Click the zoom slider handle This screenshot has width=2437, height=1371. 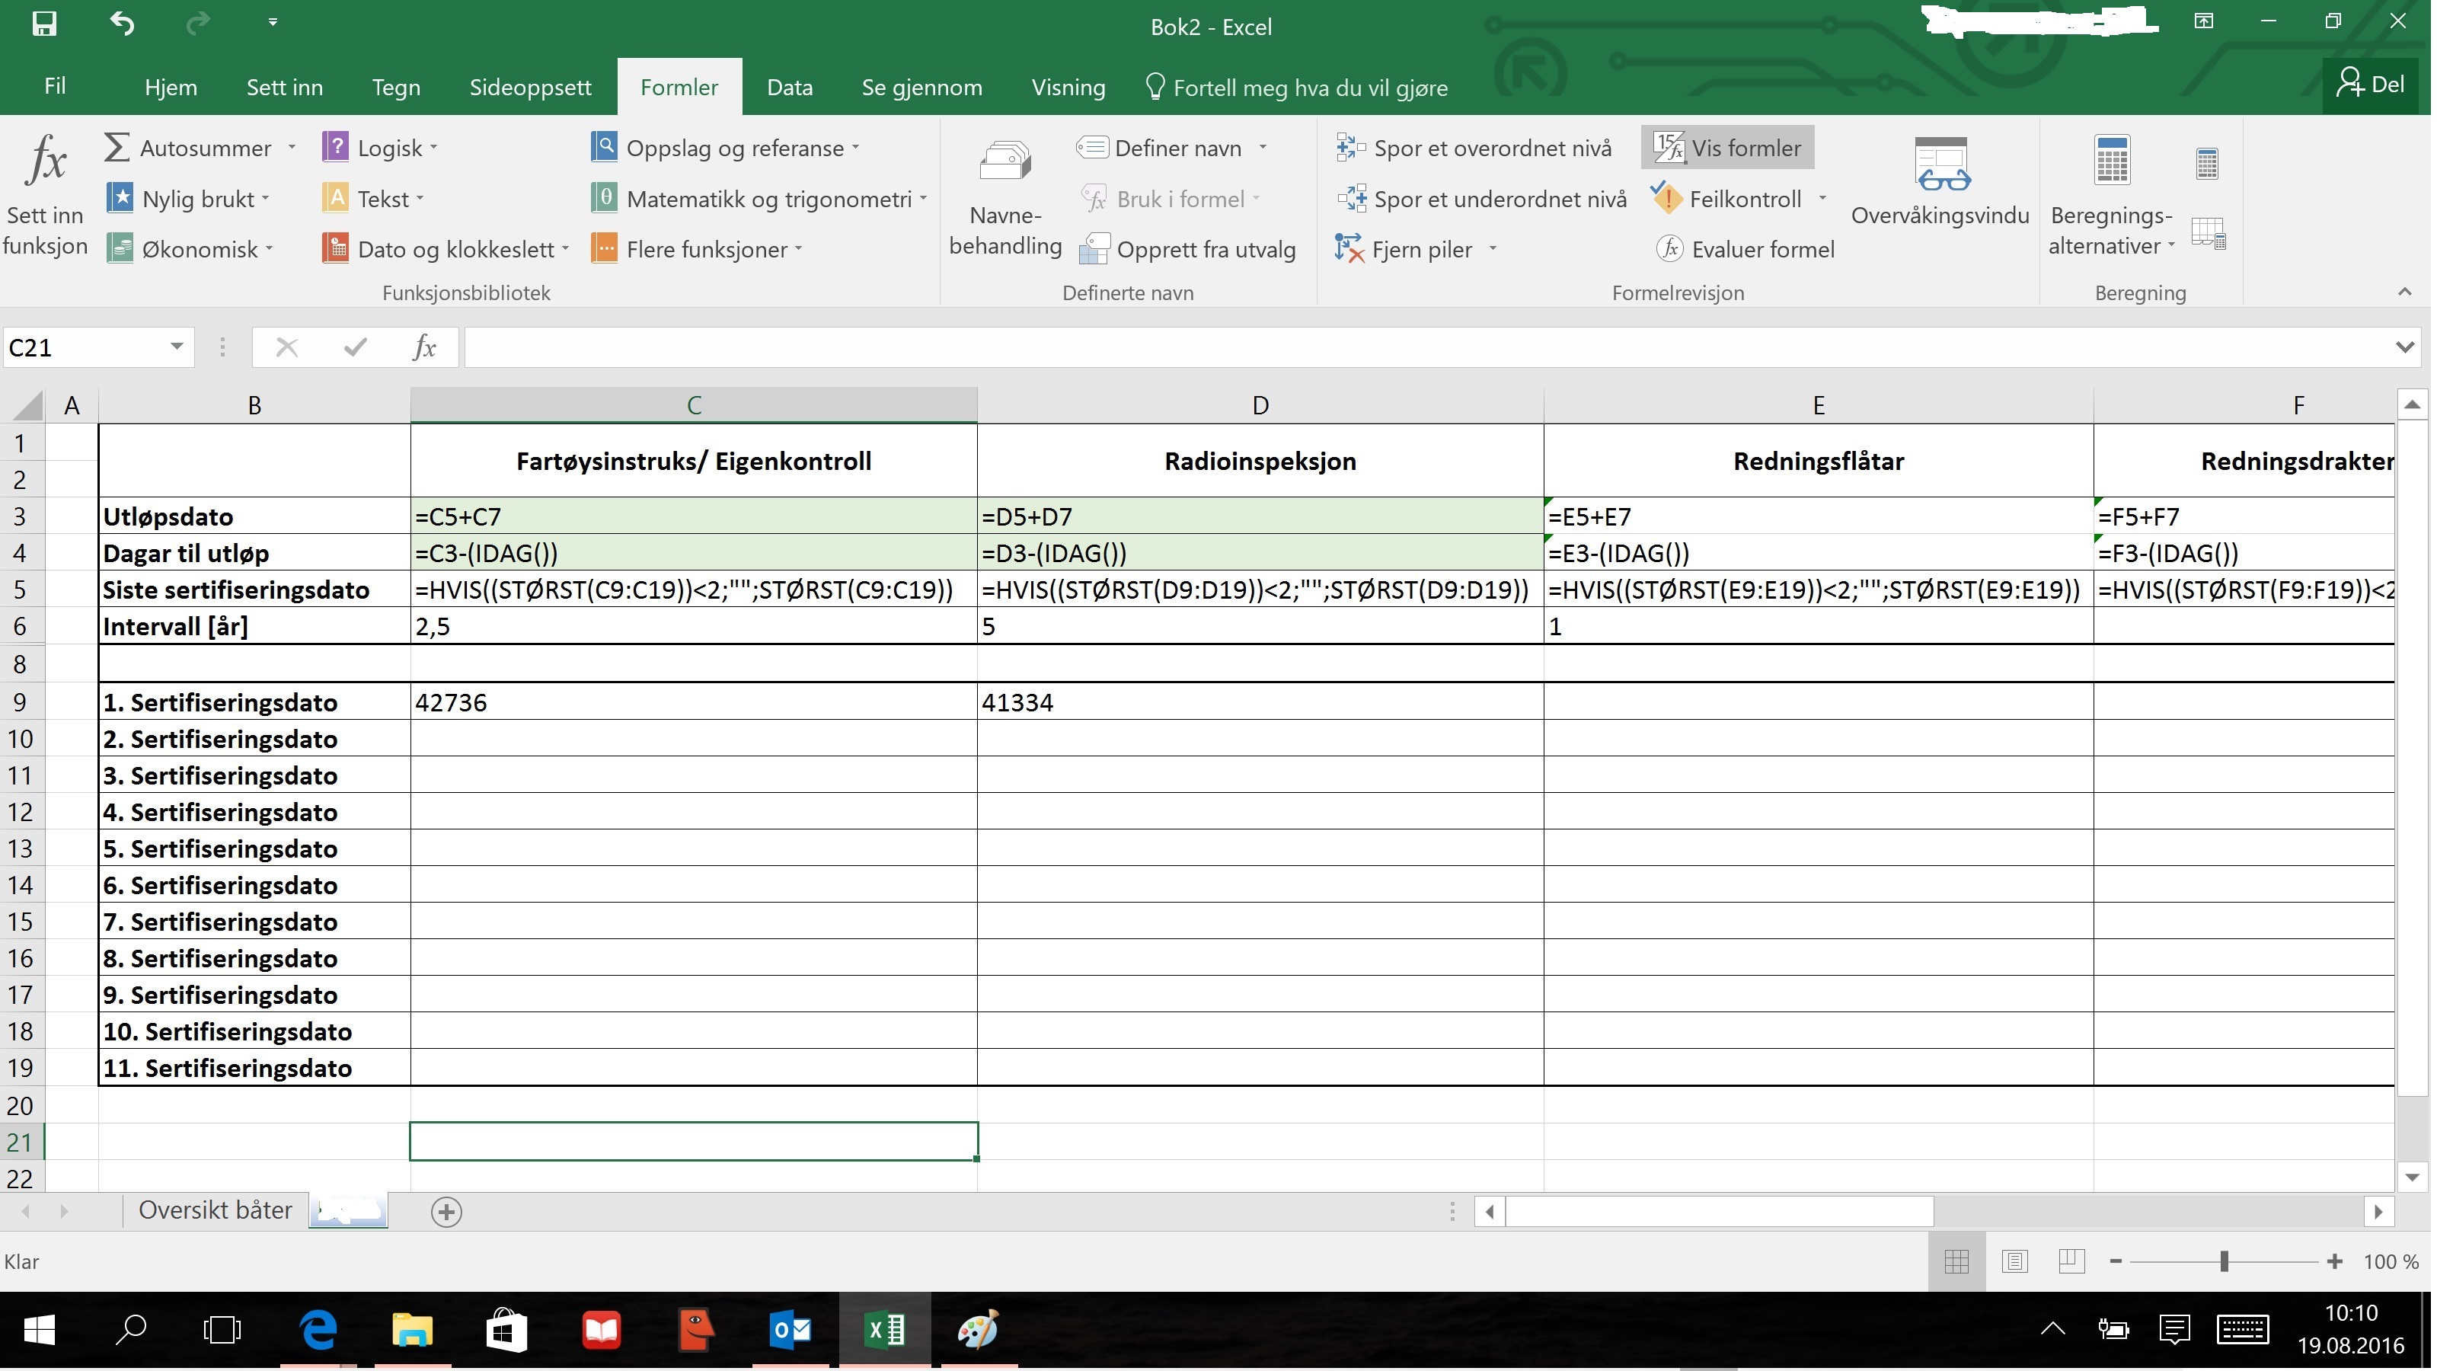2224,1261
